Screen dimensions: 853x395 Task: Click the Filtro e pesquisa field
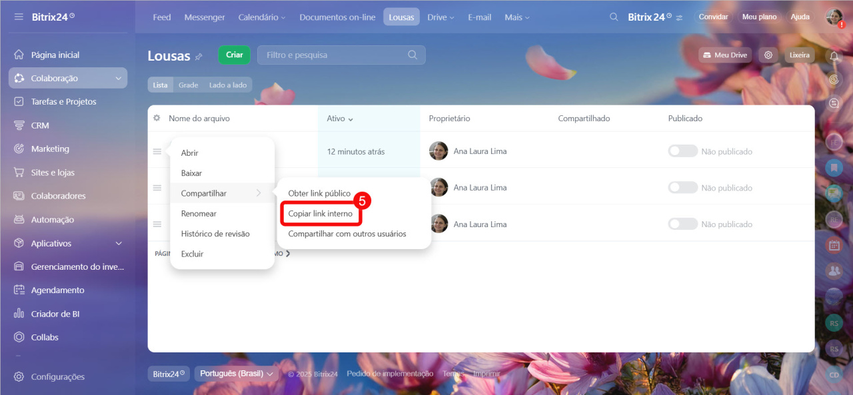(x=341, y=55)
